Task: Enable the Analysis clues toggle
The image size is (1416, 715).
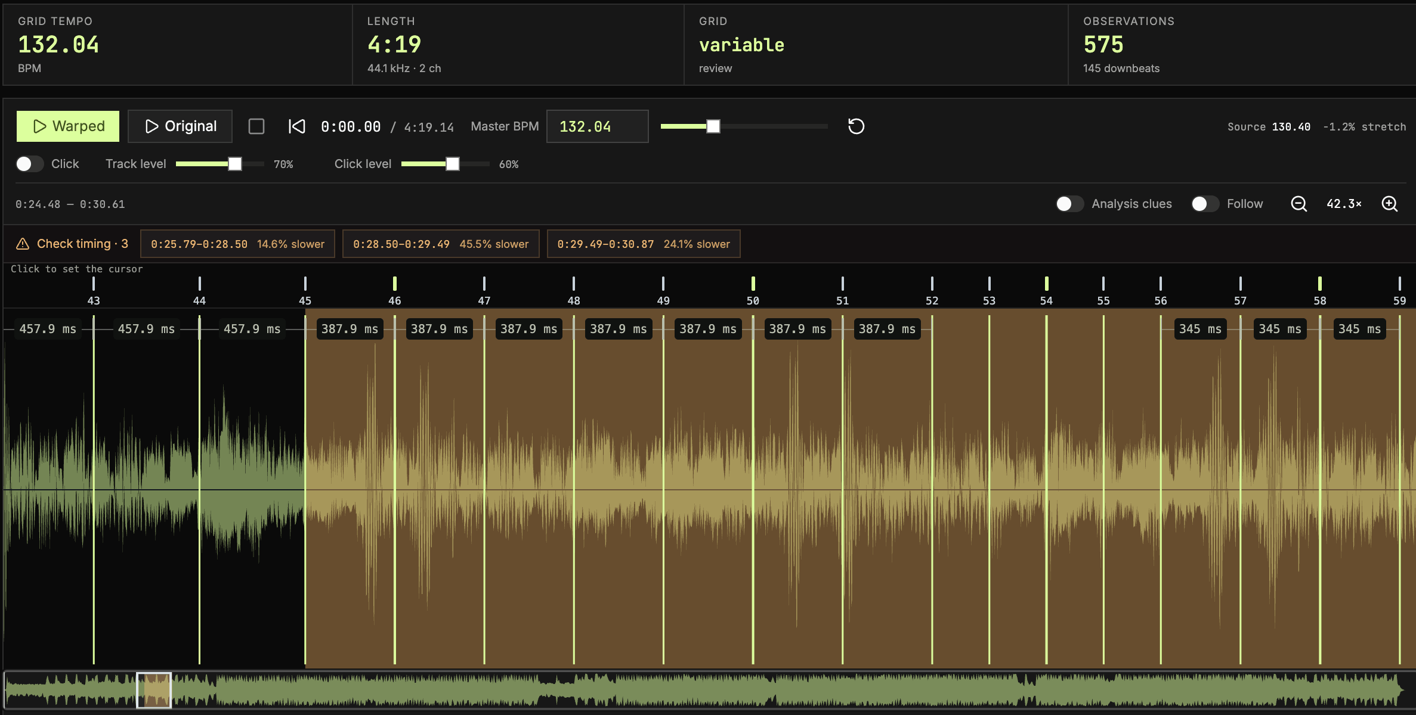Action: click(x=1070, y=204)
